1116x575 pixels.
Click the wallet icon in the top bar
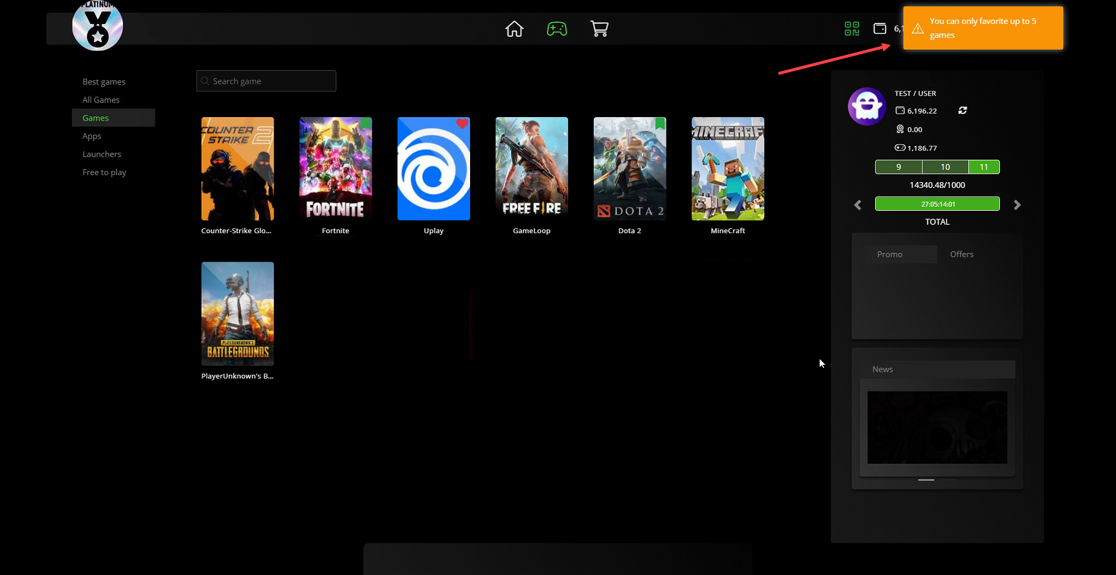pos(880,29)
